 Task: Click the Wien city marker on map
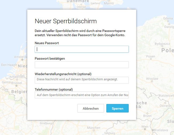pyautogui.click(x=145, y=129)
